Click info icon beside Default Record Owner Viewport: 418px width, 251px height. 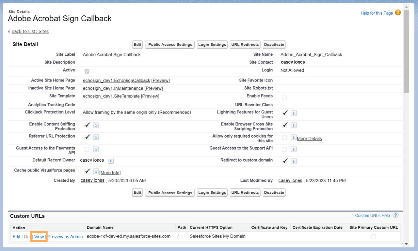click(111, 161)
